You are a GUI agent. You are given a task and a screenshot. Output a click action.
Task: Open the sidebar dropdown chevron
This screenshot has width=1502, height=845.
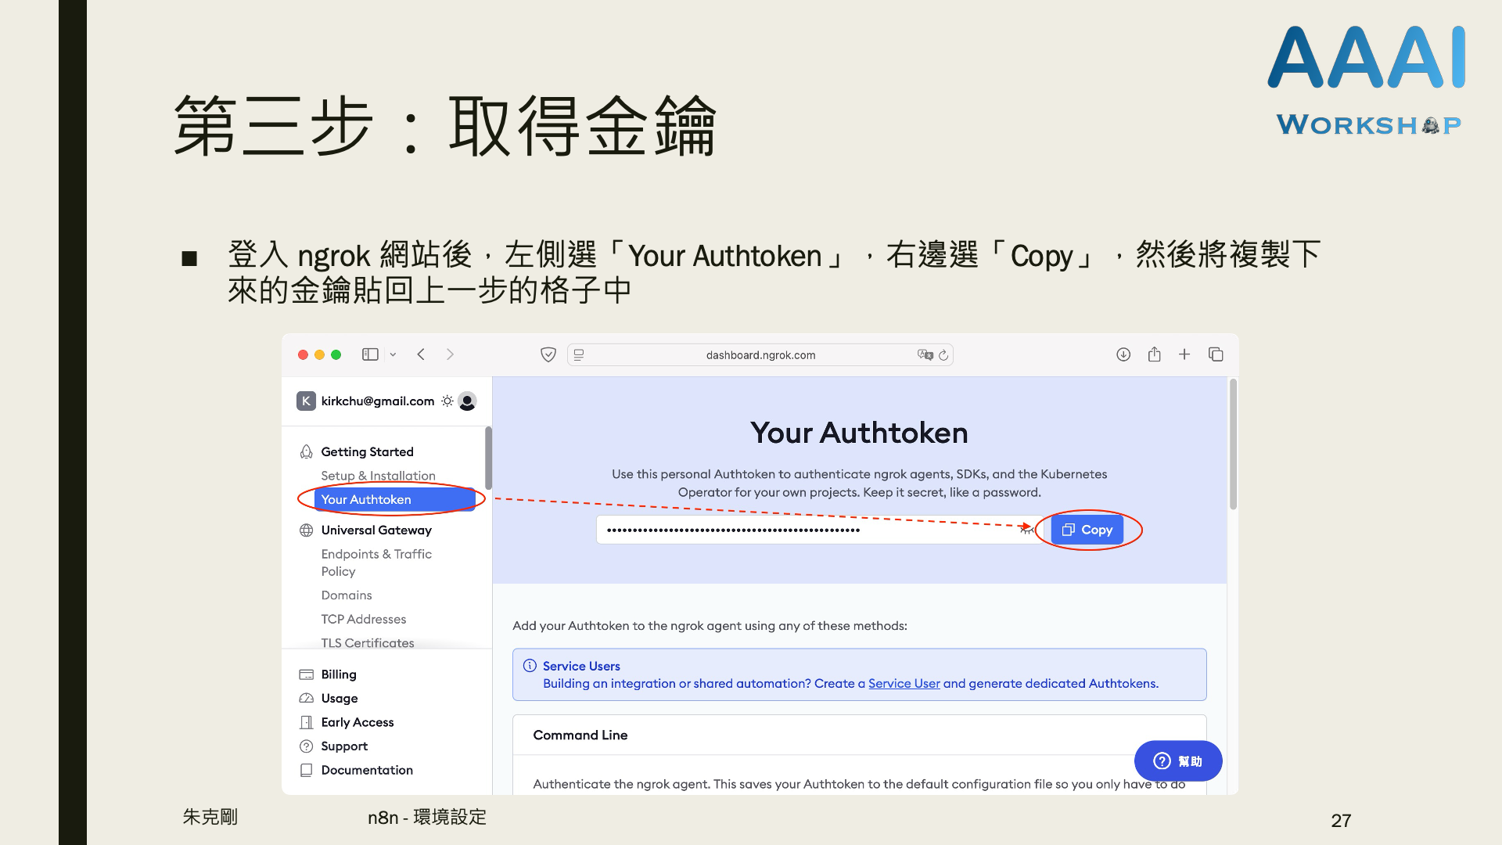(393, 354)
